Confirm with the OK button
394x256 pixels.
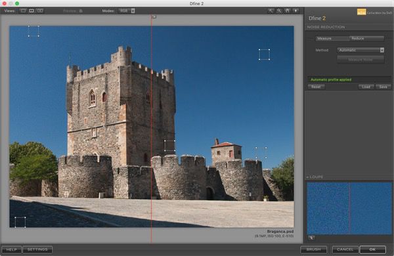372,249
